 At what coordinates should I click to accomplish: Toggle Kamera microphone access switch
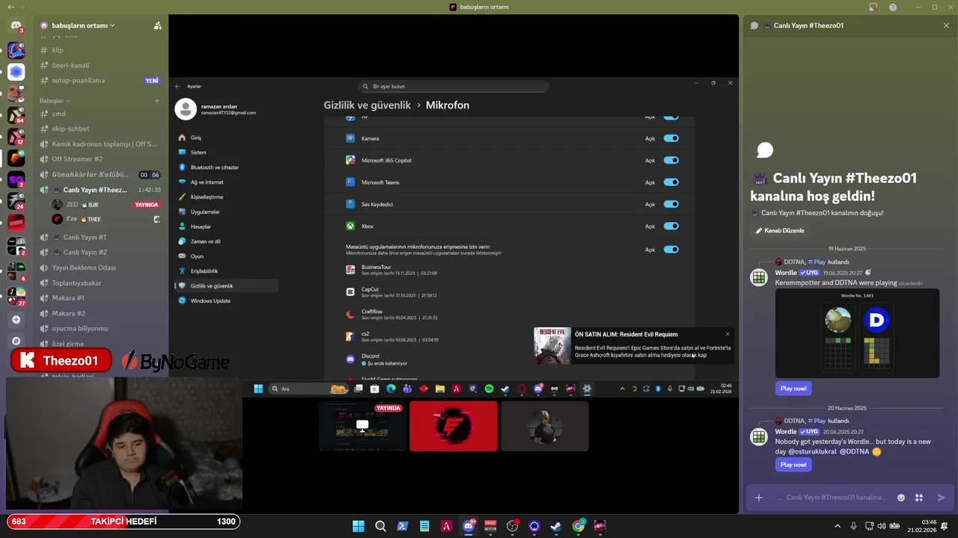coord(671,138)
